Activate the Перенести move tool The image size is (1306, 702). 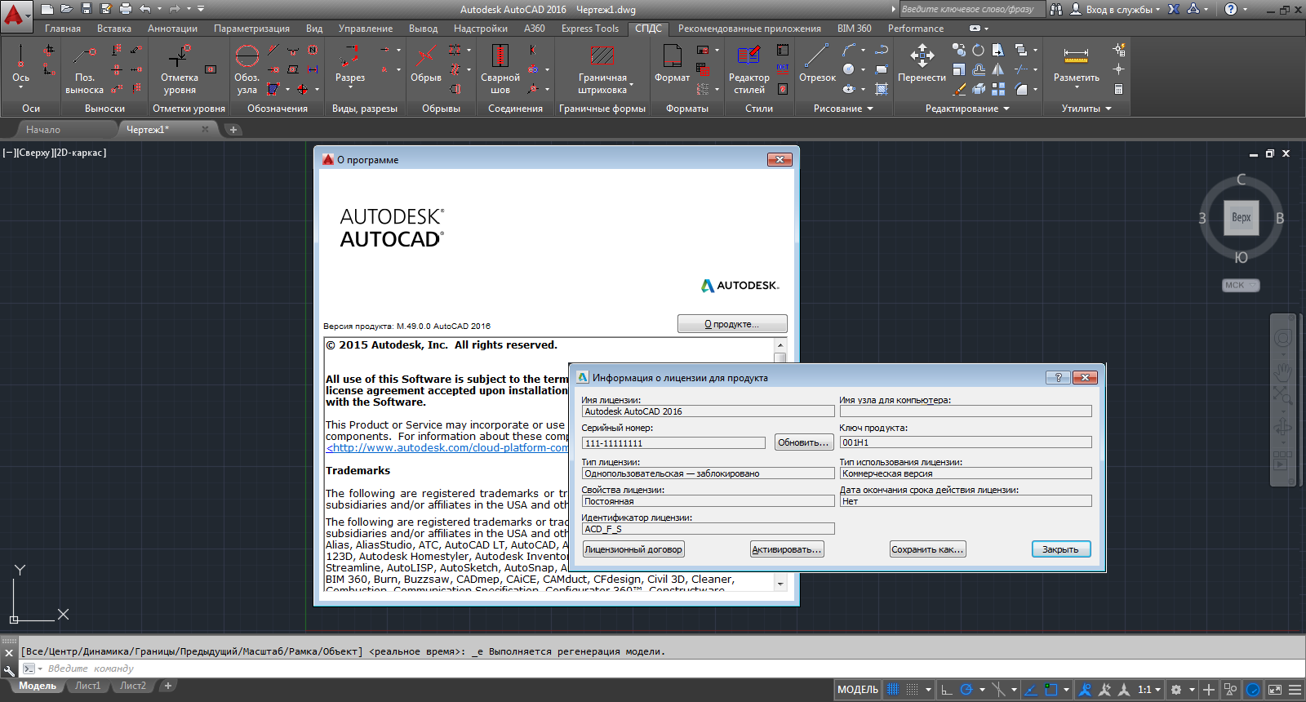click(x=922, y=64)
